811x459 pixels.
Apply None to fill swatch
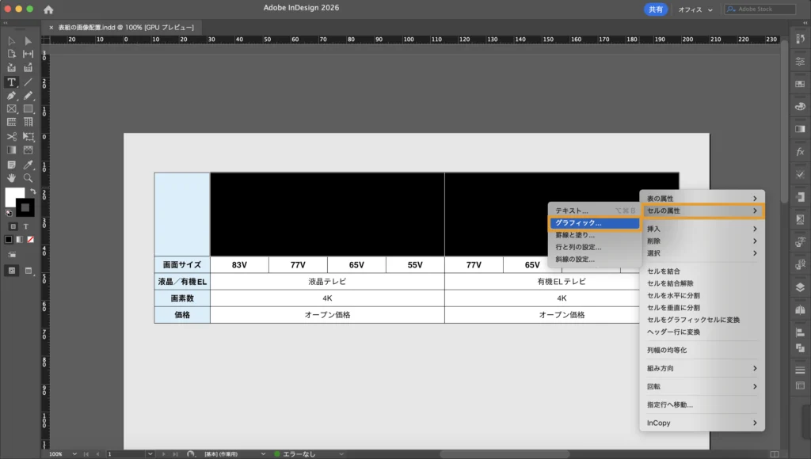pyautogui.click(x=30, y=238)
